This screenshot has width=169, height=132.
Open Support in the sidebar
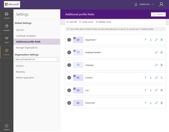click(7, 127)
